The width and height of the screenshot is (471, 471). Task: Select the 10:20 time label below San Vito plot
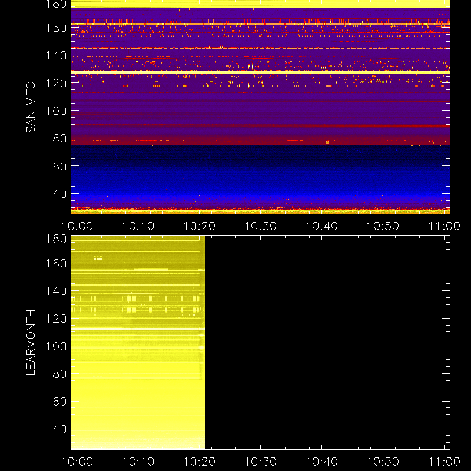pyautogui.click(x=200, y=226)
